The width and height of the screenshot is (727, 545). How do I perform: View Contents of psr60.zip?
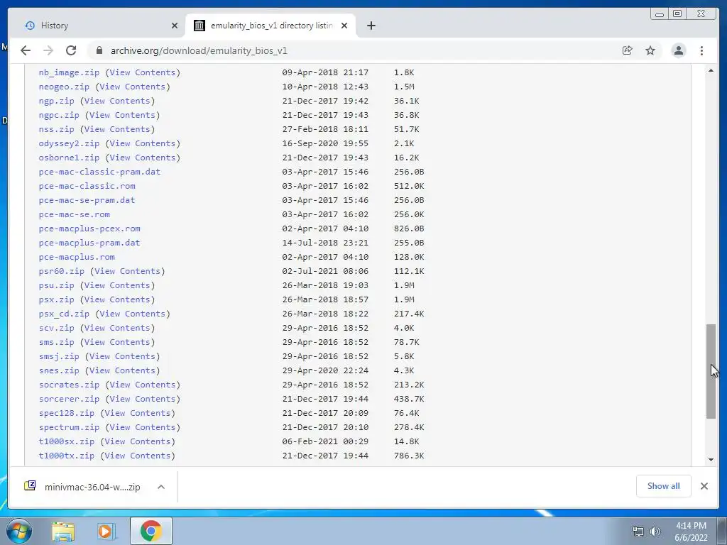click(x=128, y=271)
